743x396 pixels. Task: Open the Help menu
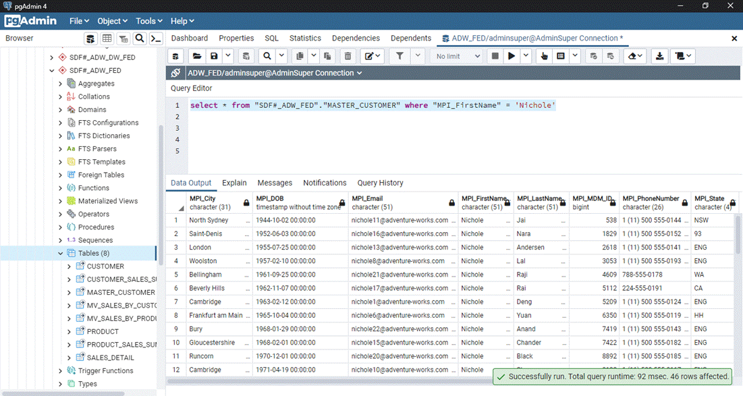pos(182,21)
